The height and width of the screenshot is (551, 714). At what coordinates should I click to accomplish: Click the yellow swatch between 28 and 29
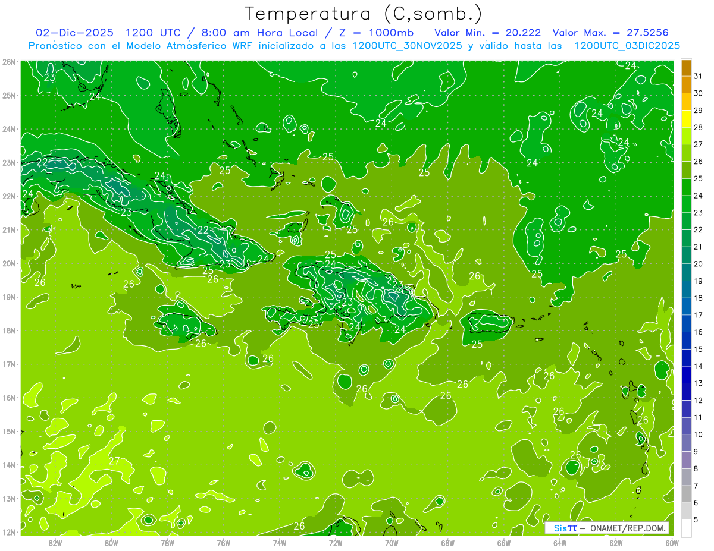686,119
